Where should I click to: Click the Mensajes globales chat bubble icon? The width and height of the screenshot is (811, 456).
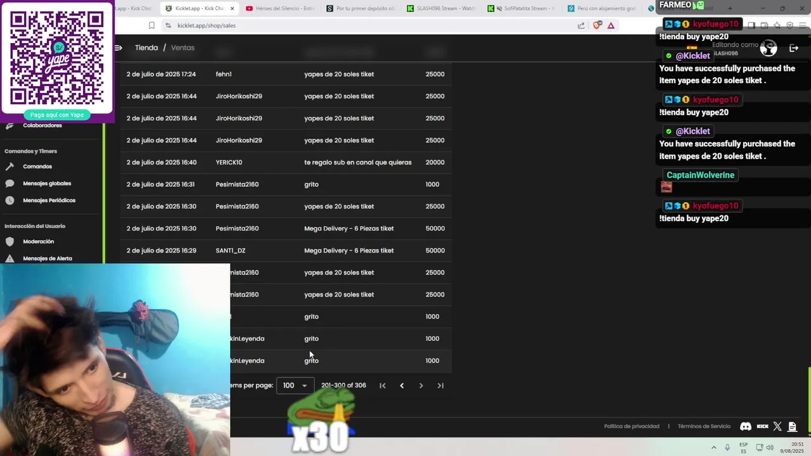coord(10,184)
